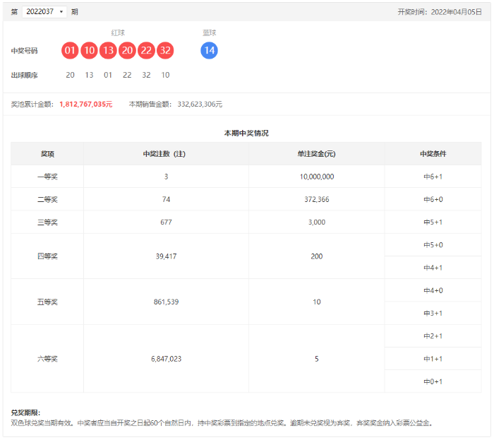494x440 pixels.
Task: Select the red ball numbered 22
Action: [146, 51]
